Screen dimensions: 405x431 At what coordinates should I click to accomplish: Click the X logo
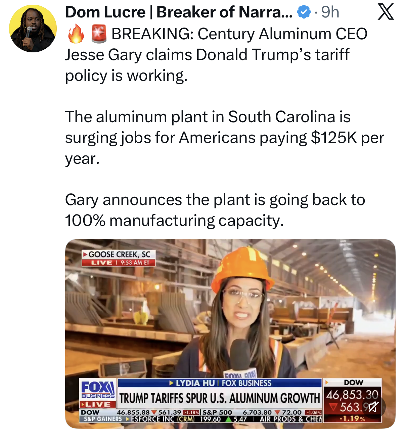(386, 12)
